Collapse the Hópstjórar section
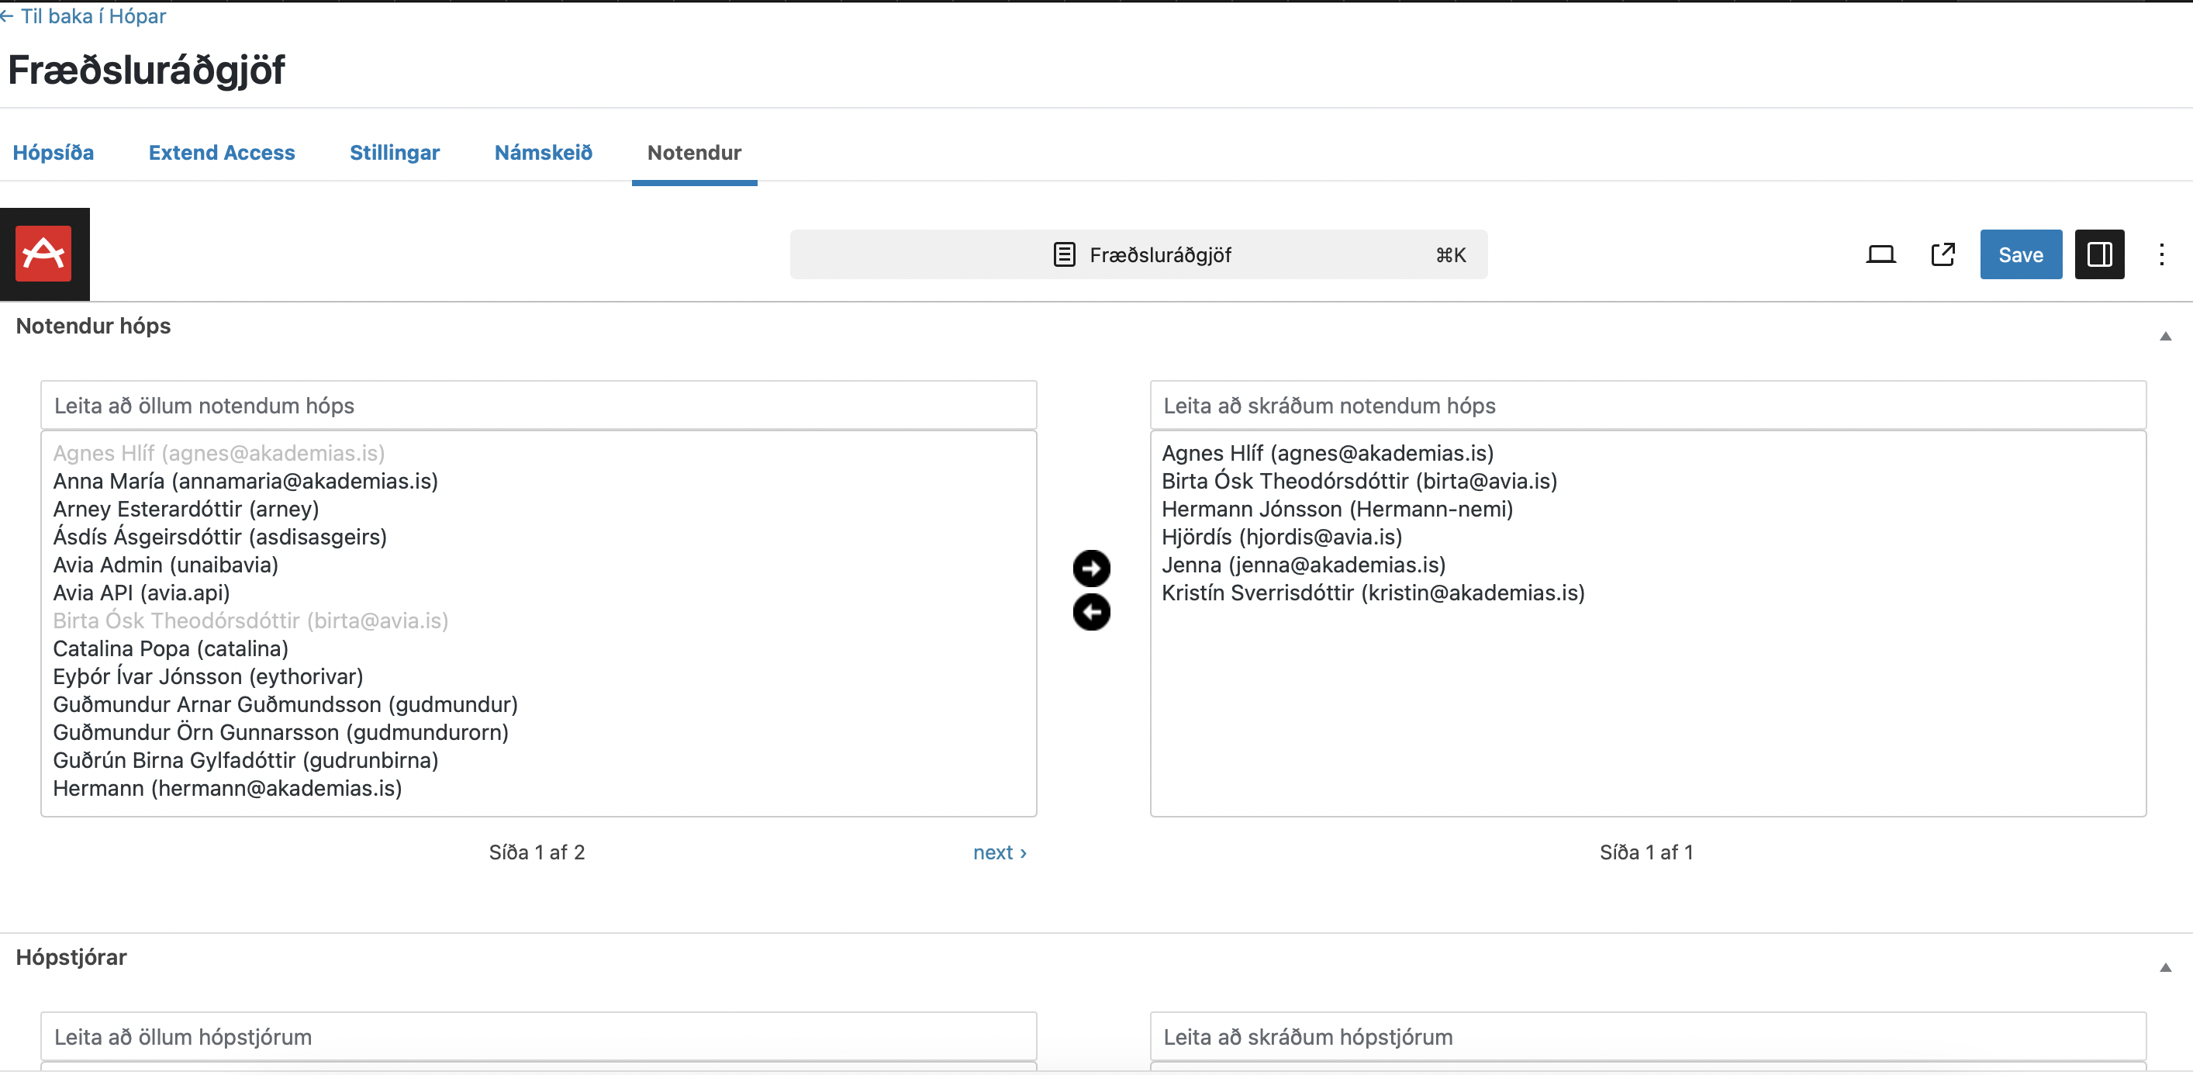 click(2164, 968)
